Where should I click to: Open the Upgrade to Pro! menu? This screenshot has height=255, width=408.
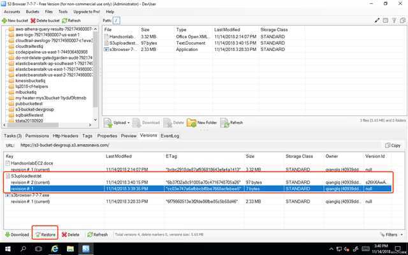(x=87, y=11)
